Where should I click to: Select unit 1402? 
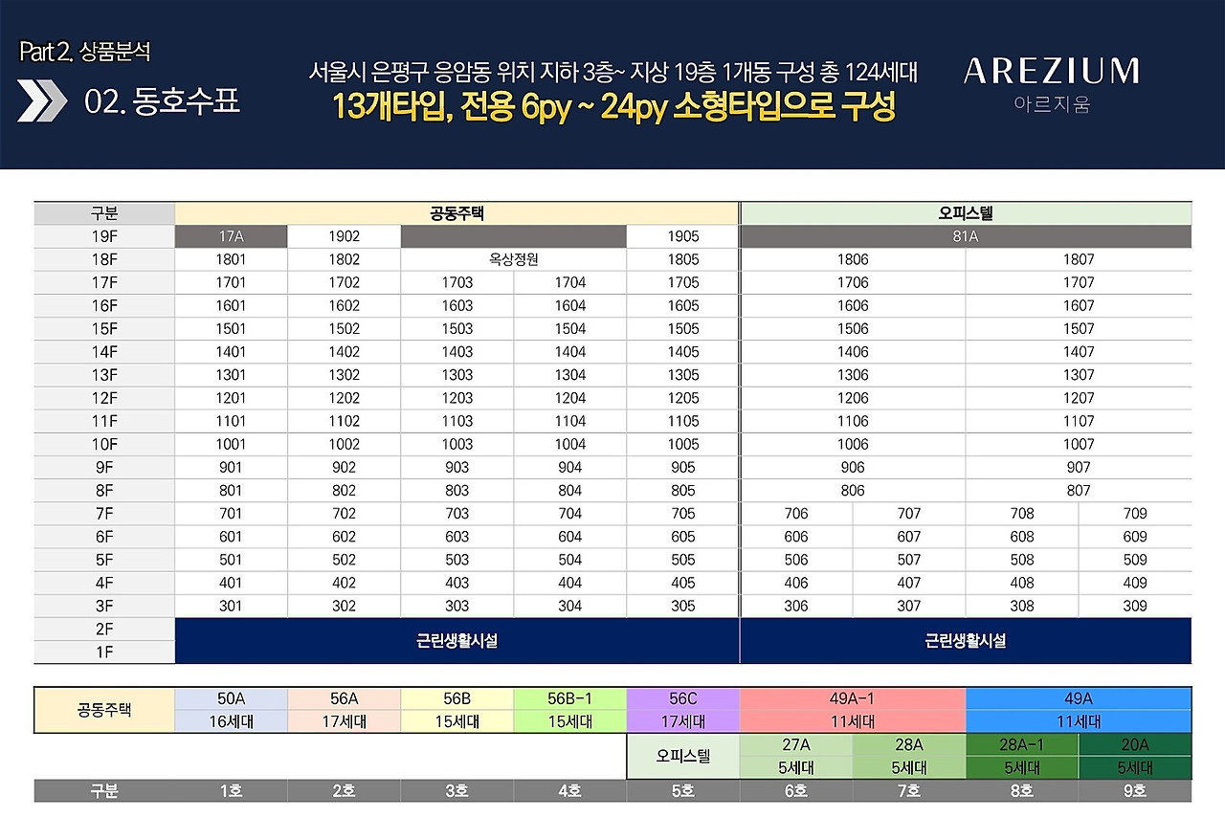click(344, 352)
